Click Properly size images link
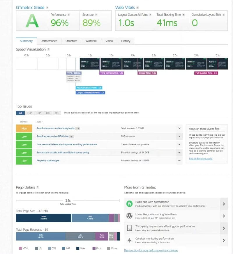Image resolution: width=233 pixels, height=254 pixels. pos(48,160)
